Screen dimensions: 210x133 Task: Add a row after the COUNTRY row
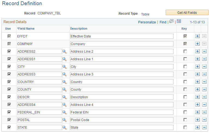click(x=197, y=82)
